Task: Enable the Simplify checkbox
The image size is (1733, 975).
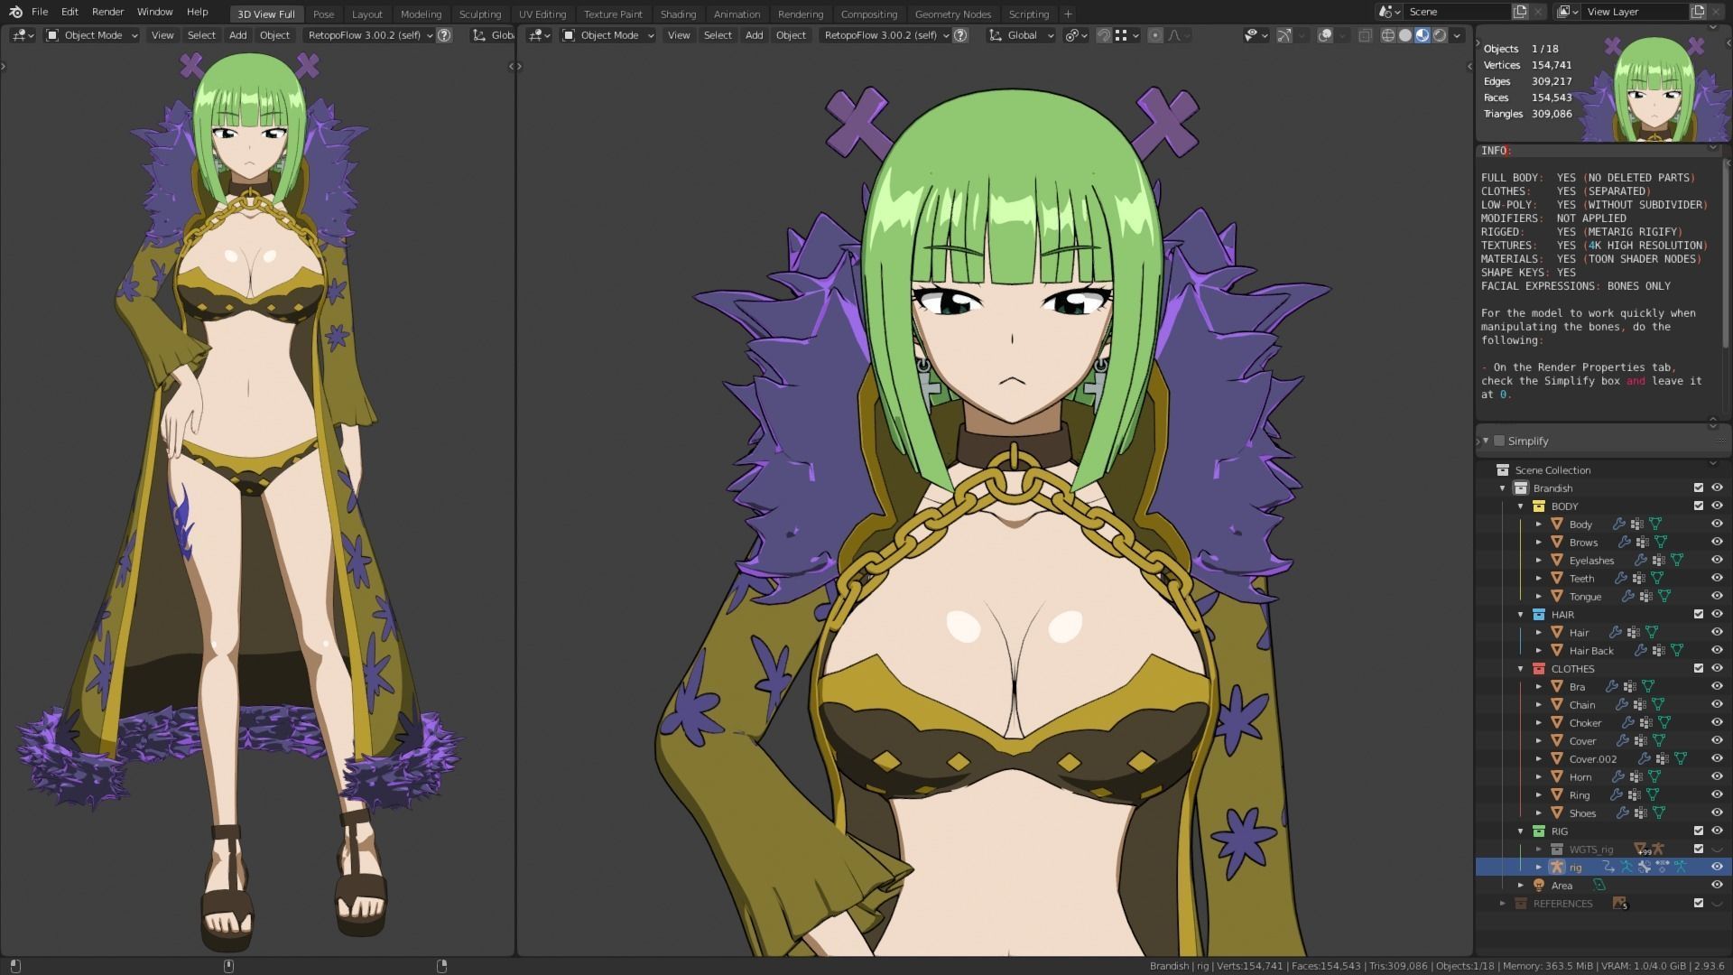Action: pyautogui.click(x=1499, y=441)
